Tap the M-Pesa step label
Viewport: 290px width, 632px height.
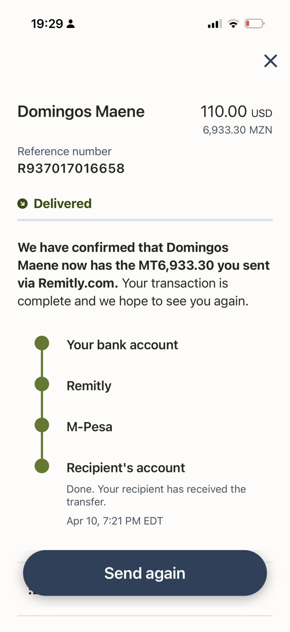click(x=89, y=427)
